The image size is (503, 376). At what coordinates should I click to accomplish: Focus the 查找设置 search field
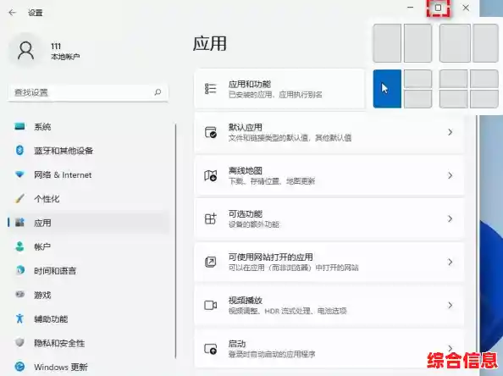click(x=87, y=92)
